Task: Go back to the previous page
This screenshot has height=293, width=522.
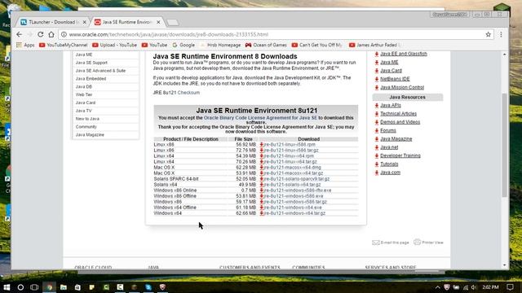Action: (x=19, y=34)
